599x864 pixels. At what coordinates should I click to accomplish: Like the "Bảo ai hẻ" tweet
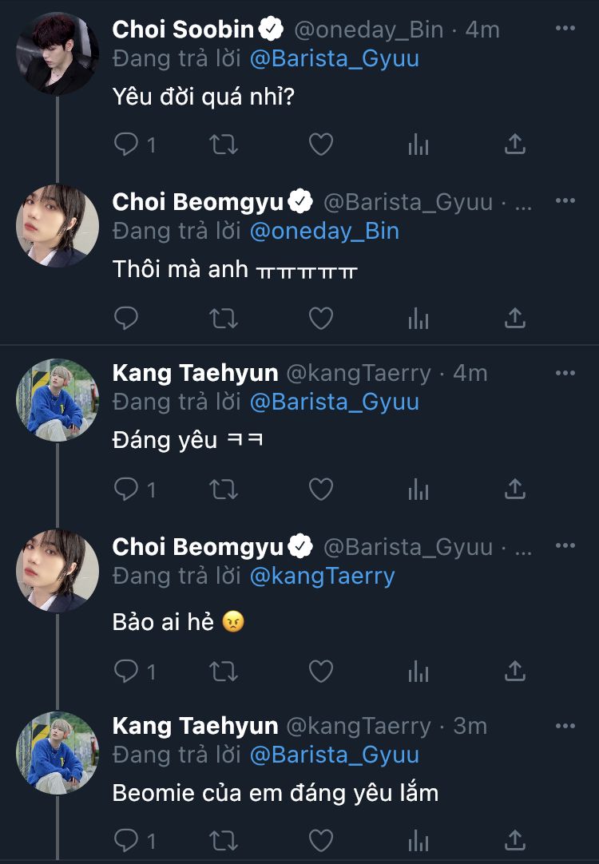point(321,671)
